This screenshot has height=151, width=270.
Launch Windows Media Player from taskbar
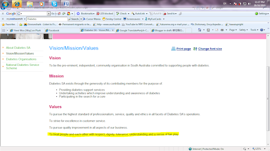pyautogui.click(x=41, y=4)
